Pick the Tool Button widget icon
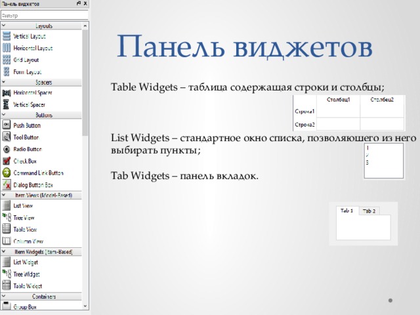Screen dimensions: 420x315 [x=7, y=137]
